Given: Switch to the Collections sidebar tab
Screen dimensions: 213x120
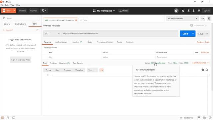Looking at the screenshot, I should [x=21, y=24].
